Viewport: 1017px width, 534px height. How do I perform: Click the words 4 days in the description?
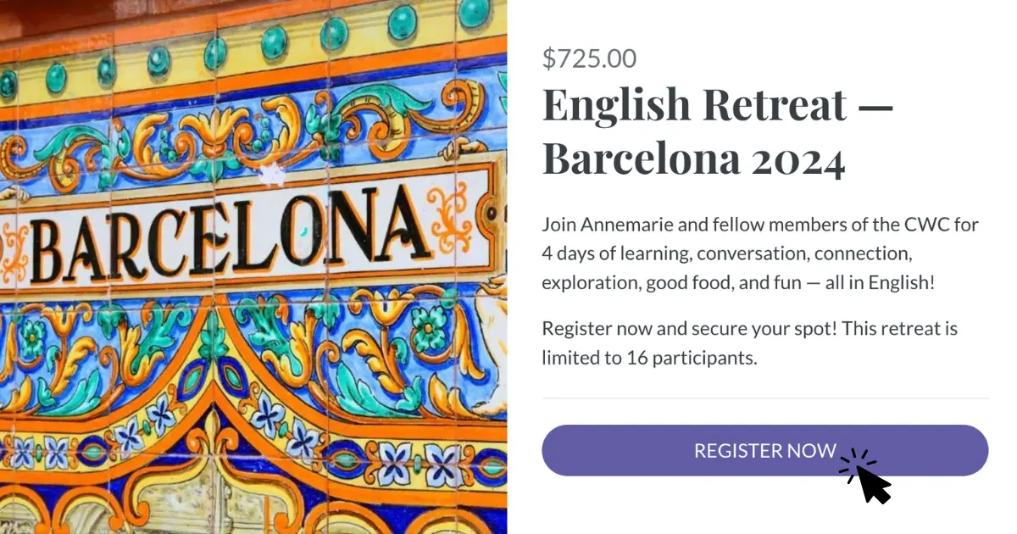(x=567, y=253)
